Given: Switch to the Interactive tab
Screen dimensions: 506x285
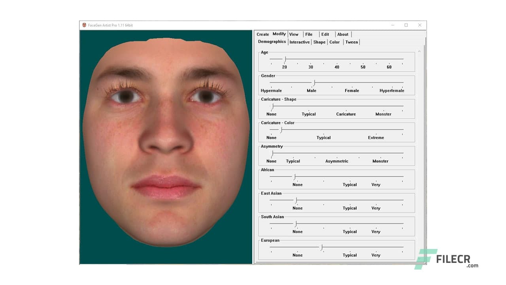Looking at the screenshot, I should click(x=299, y=42).
